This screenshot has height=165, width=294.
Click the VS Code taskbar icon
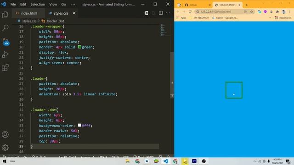166,161
